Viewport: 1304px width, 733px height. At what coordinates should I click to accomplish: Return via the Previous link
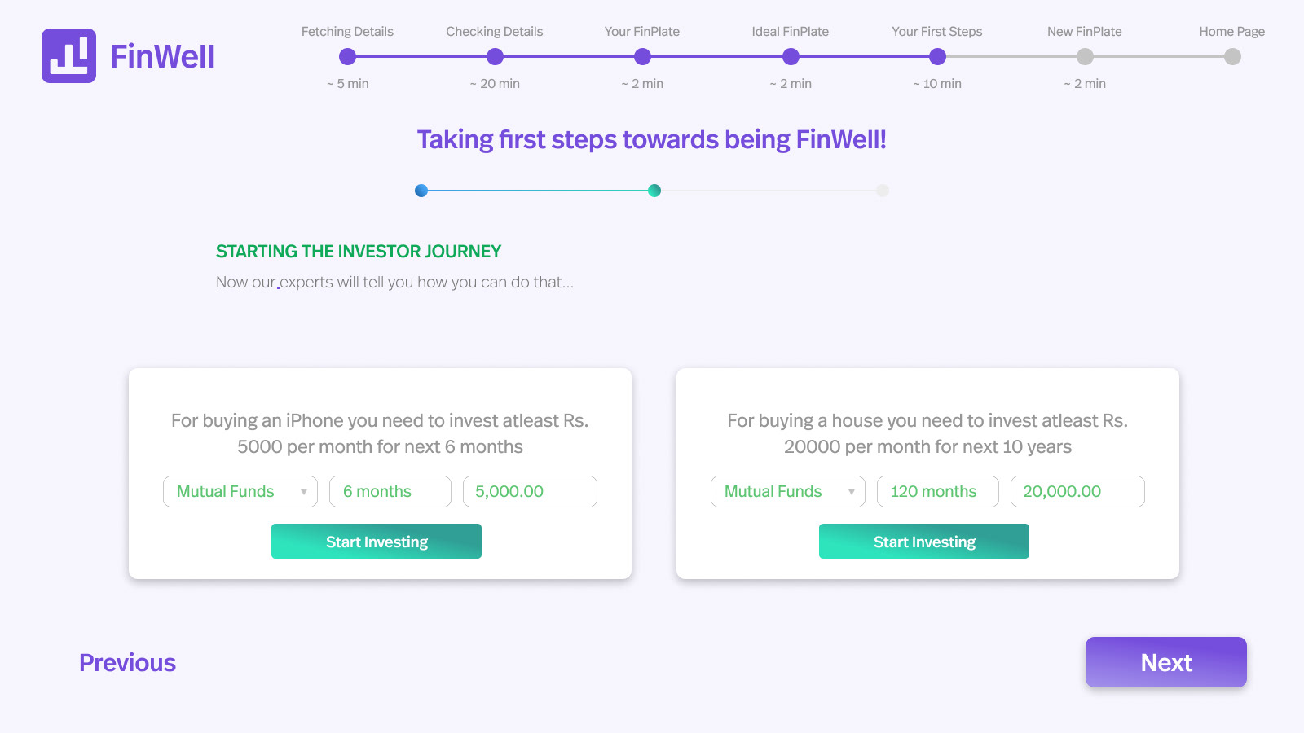tap(127, 662)
